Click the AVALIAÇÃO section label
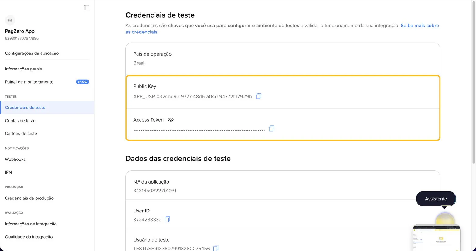Image resolution: width=476 pixels, height=251 pixels. tap(14, 213)
